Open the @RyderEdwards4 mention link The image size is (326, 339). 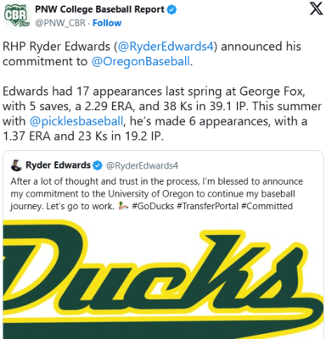tap(166, 47)
